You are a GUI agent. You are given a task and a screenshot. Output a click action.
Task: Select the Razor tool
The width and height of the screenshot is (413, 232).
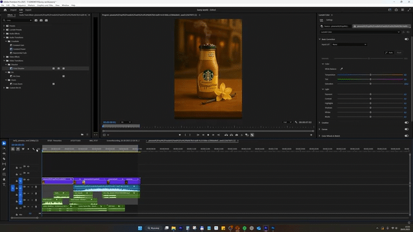4,159
